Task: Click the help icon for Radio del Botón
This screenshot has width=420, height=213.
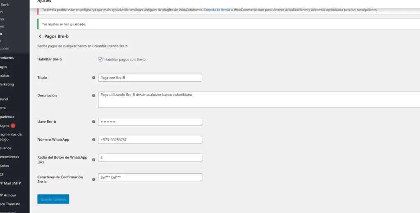Action: 94,159
